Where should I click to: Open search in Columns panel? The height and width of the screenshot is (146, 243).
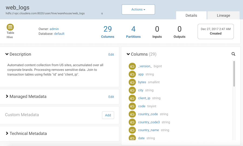pos(233,54)
